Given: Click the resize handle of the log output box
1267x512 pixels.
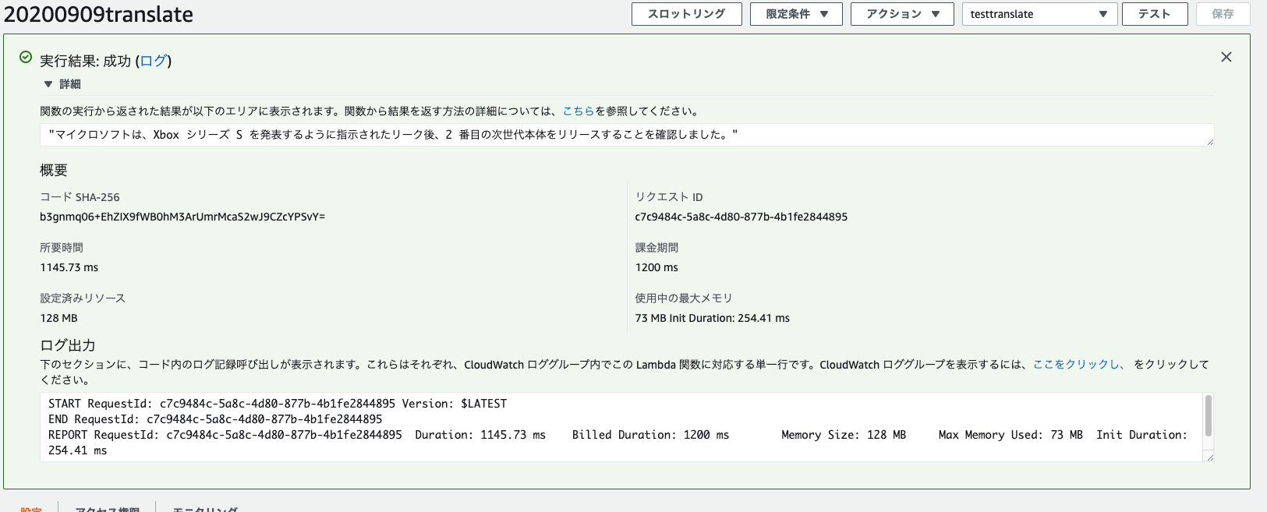Looking at the screenshot, I should pos(1210,457).
